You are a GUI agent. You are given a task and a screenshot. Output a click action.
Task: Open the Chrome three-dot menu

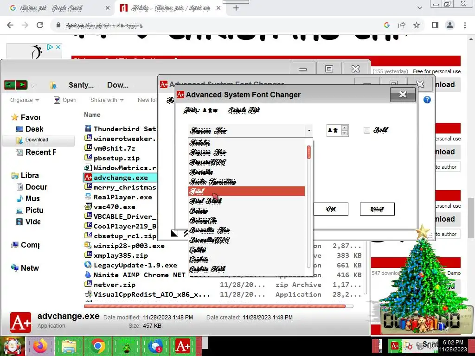coord(465,25)
